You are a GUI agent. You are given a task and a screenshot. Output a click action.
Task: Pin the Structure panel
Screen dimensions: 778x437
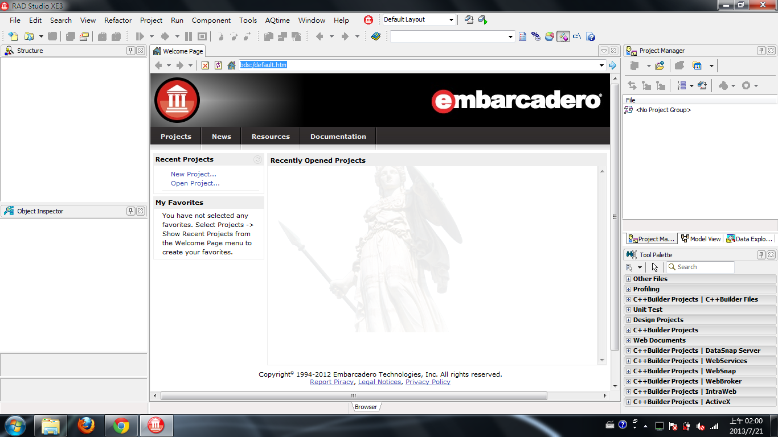[x=130, y=51]
